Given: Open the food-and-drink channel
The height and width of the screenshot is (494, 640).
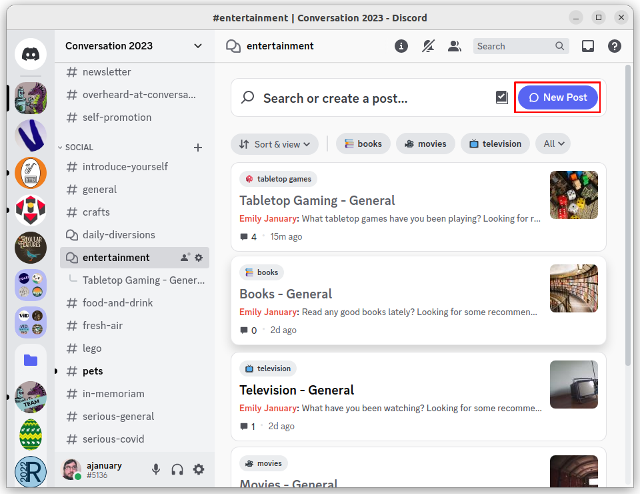Looking at the screenshot, I should pyautogui.click(x=134, y=303).
